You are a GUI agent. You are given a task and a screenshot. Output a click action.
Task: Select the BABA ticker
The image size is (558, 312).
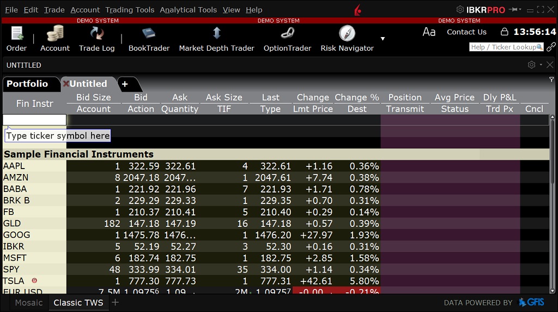(15, 189)
